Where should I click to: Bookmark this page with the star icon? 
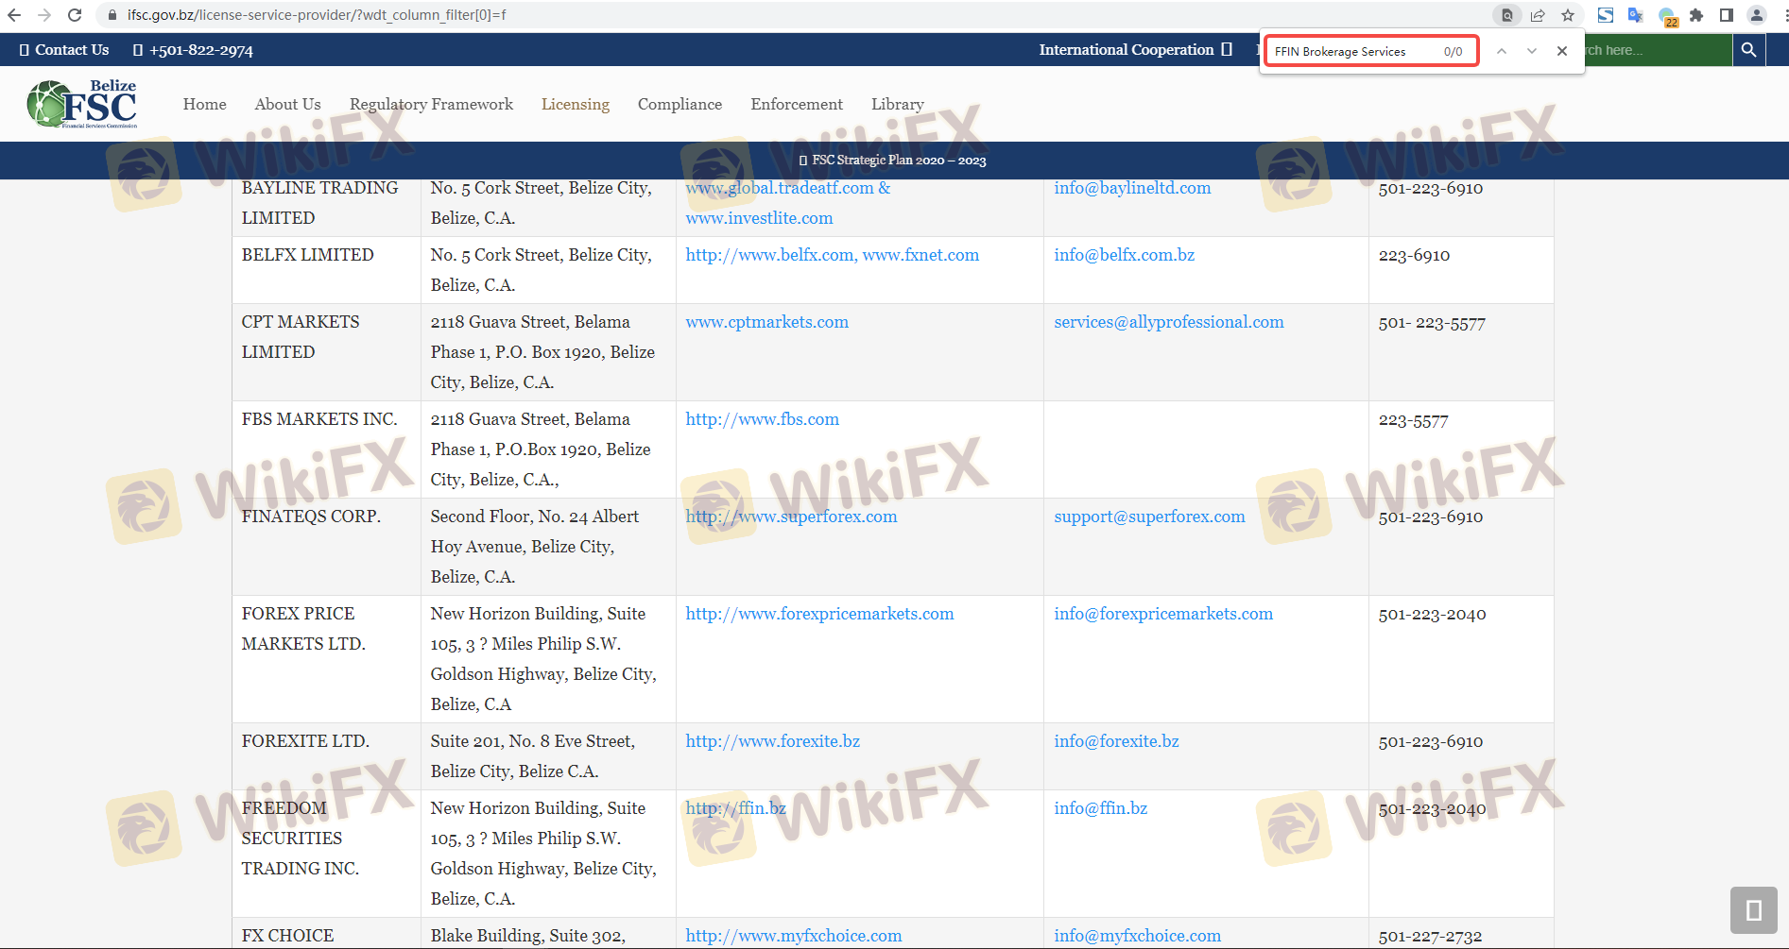(x=1568, y=15)
